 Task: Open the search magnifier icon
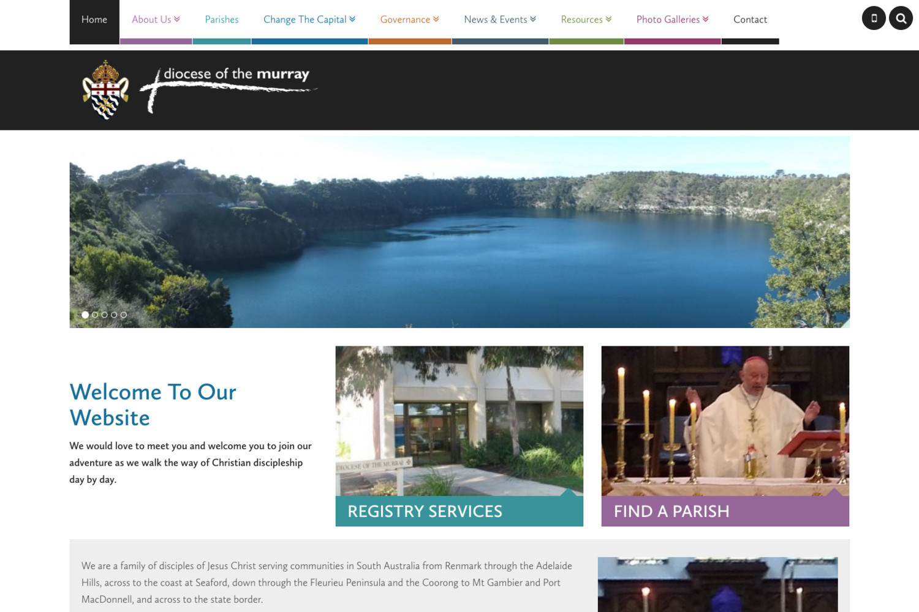pyautogui.click(x=901, y=18)
